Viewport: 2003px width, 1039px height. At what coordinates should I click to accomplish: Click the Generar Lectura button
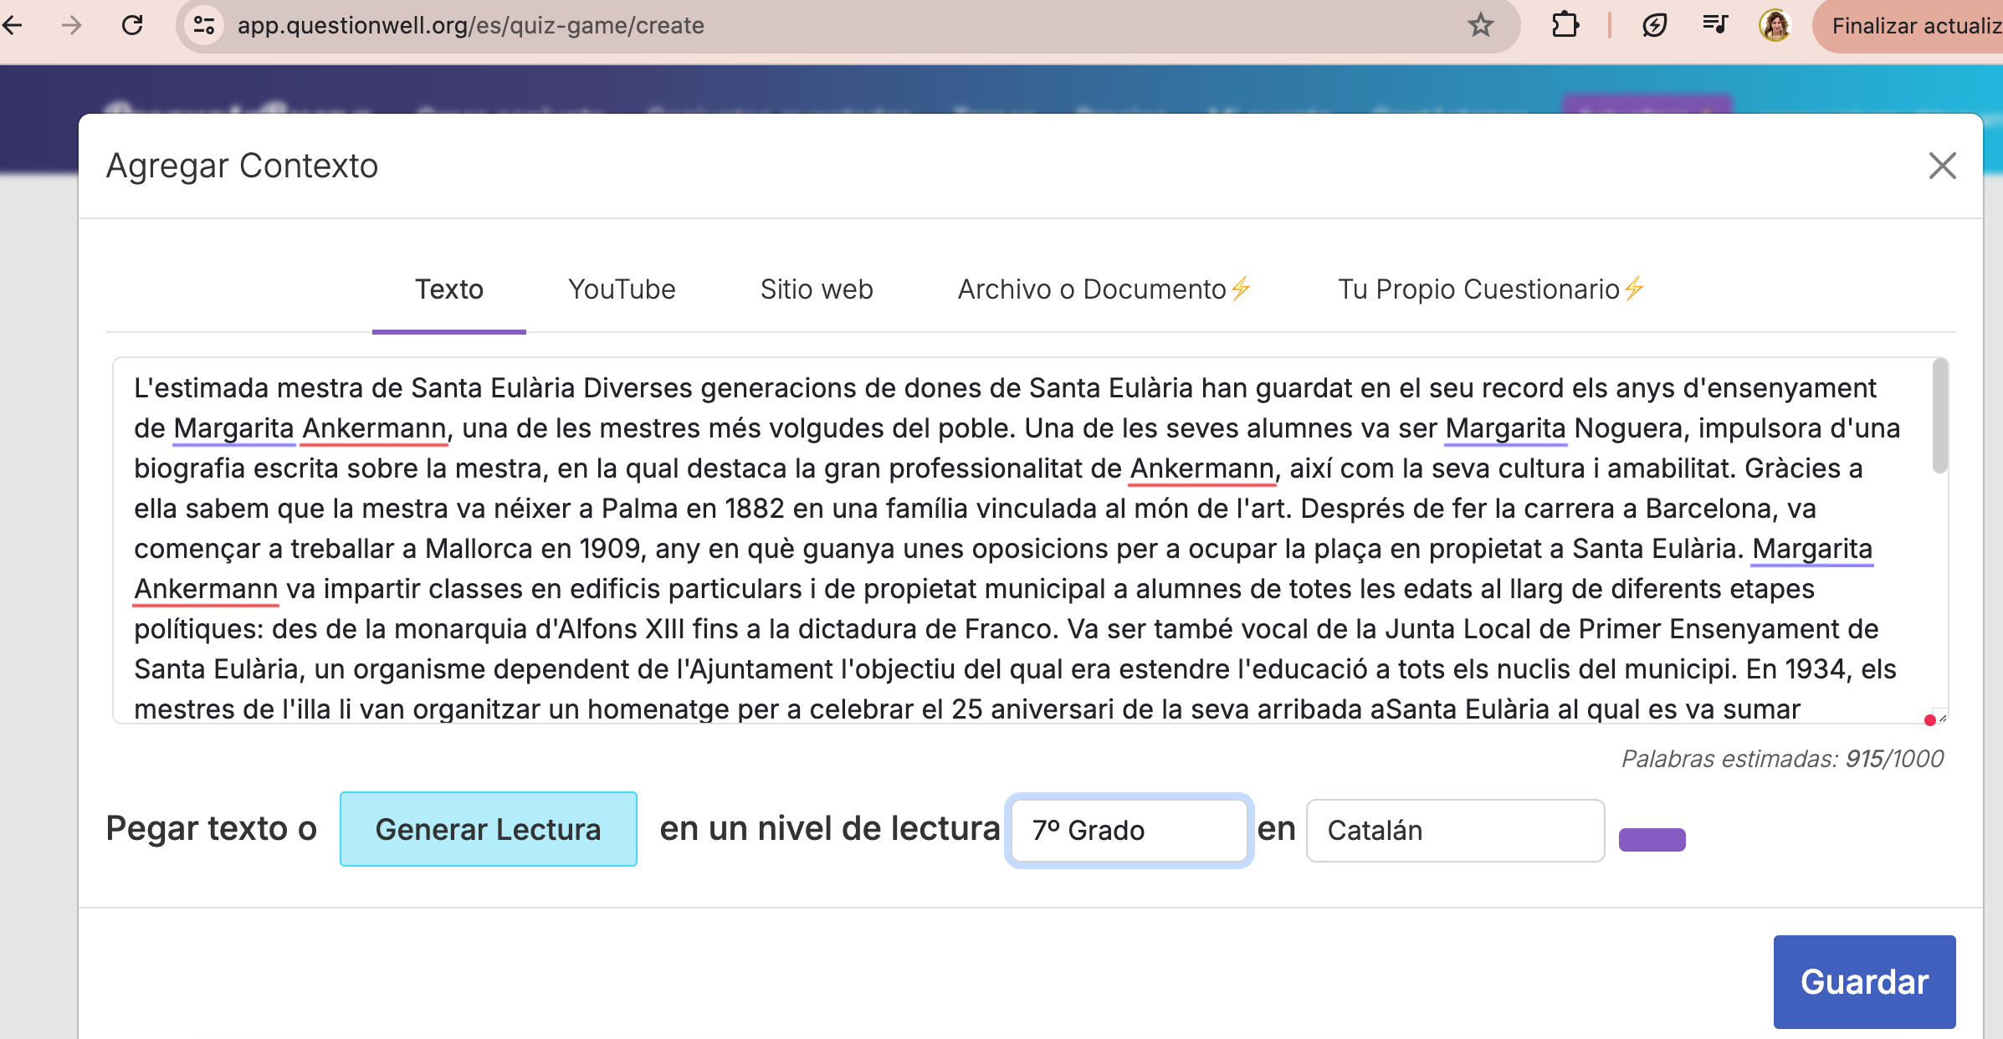[x=488, y=829]
